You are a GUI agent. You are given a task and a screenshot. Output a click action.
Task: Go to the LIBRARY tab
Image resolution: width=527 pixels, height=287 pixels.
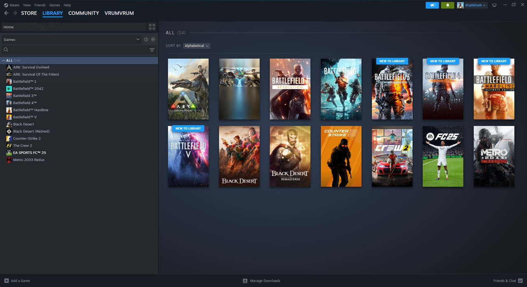[53, 13]
